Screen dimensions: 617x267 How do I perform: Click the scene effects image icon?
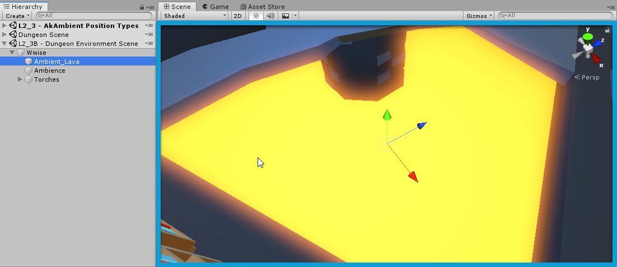click(286, 16)
